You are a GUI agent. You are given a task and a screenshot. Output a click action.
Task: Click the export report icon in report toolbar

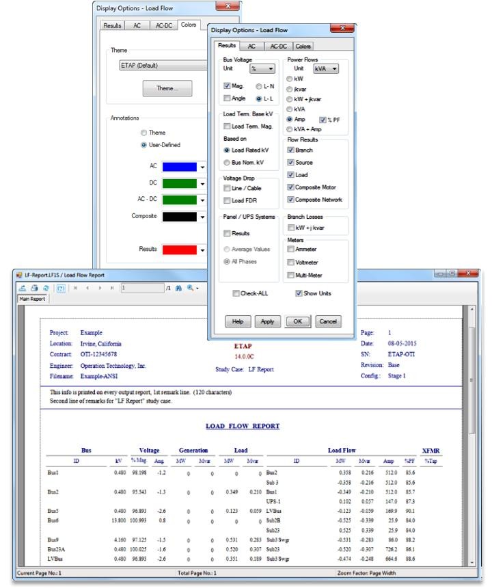coord(23,288)
